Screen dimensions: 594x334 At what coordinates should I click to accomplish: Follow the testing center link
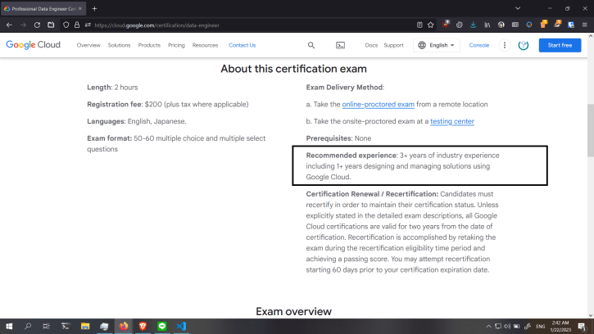coord(452,121)
